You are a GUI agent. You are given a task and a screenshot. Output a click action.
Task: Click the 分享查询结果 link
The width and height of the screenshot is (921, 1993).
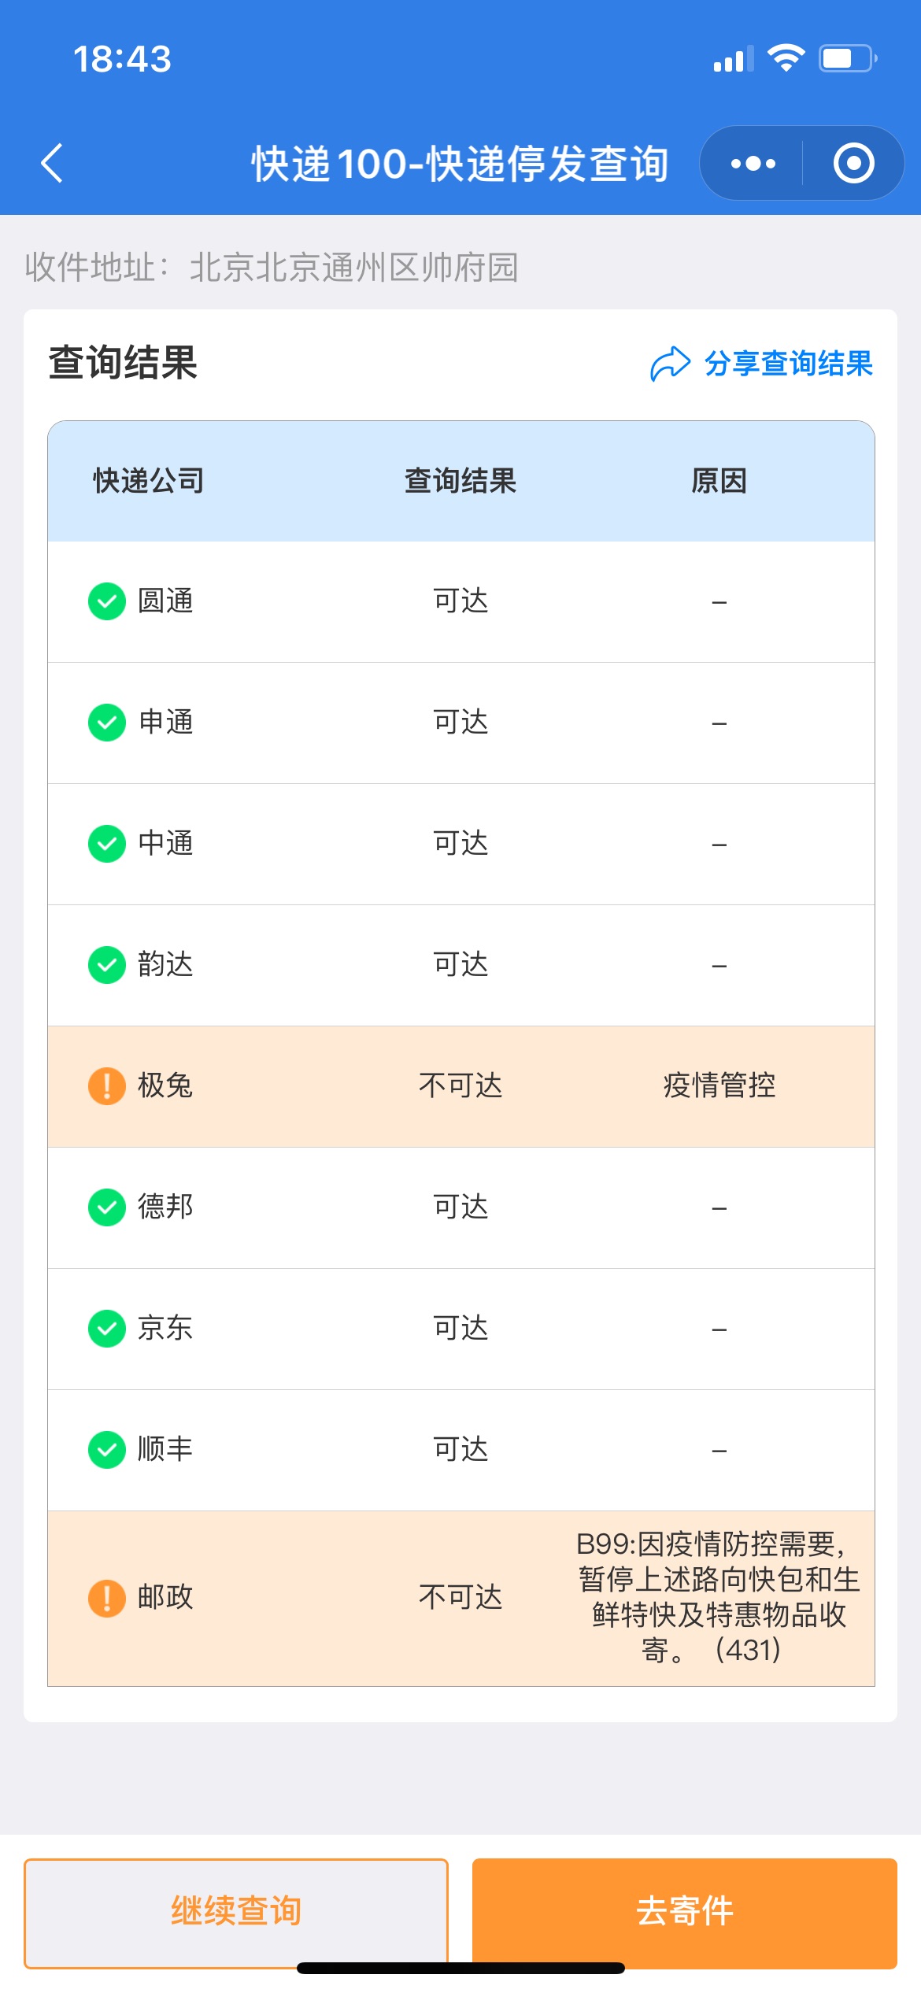(x=789, y=364)
